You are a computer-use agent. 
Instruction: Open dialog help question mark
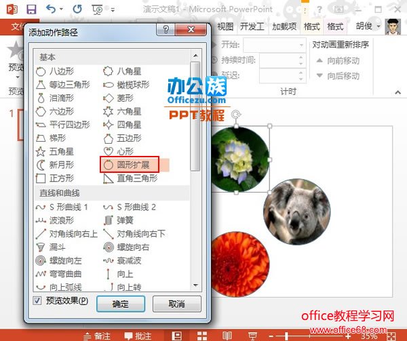(166, 30)
